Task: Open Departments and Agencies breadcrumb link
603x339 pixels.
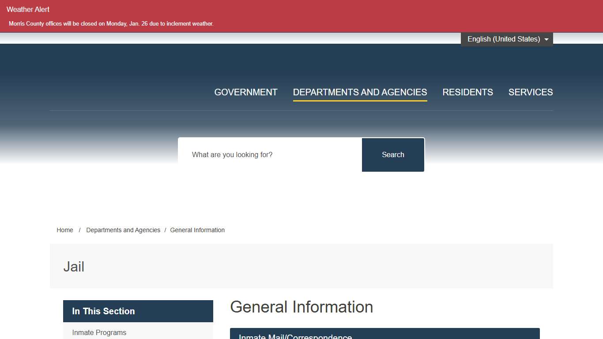Action: (123, 230)
